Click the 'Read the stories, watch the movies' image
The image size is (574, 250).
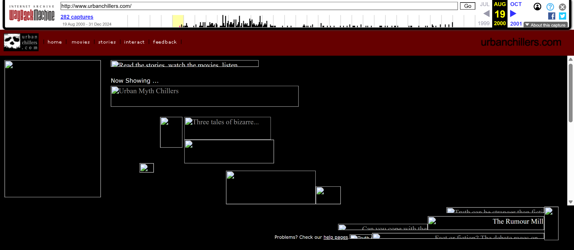tap(185, 64)
